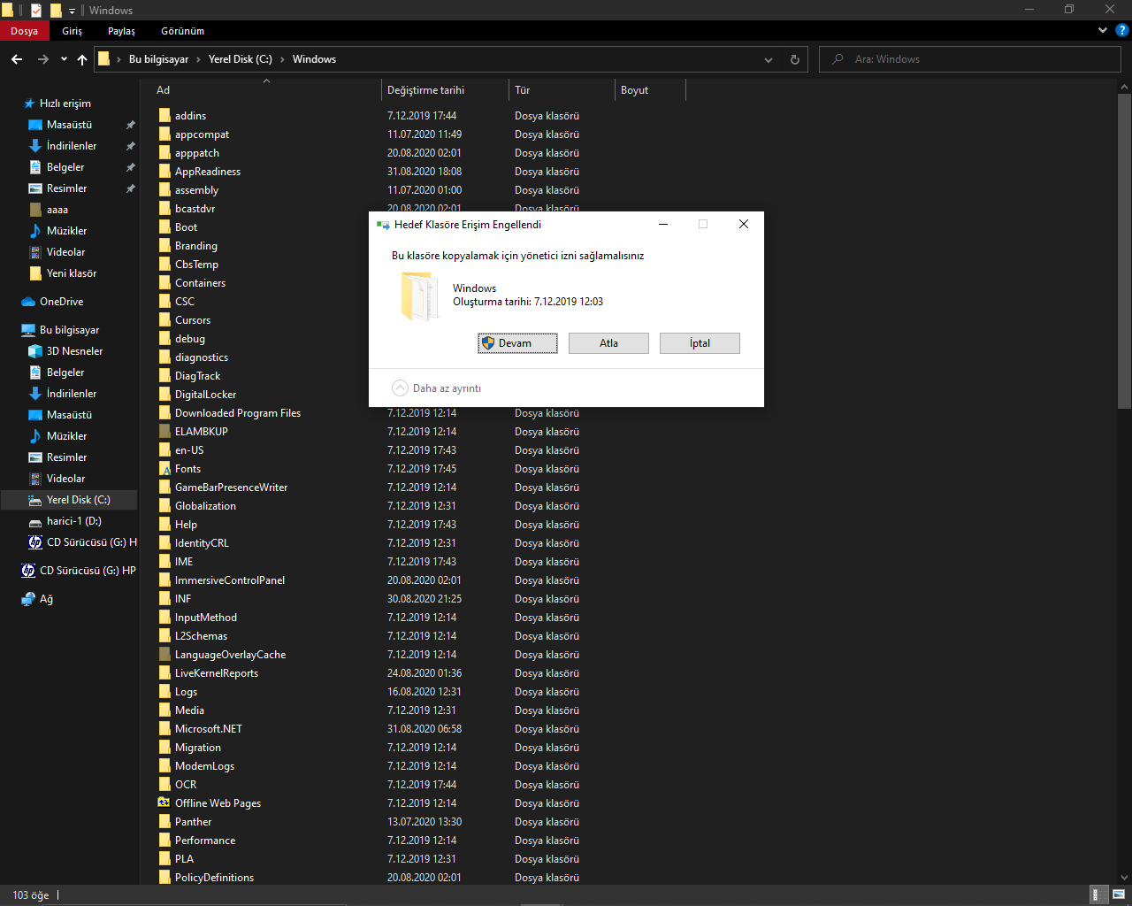
Task: Select harici-1 (D:) drive in the sidebar
Action: (74, 521)
